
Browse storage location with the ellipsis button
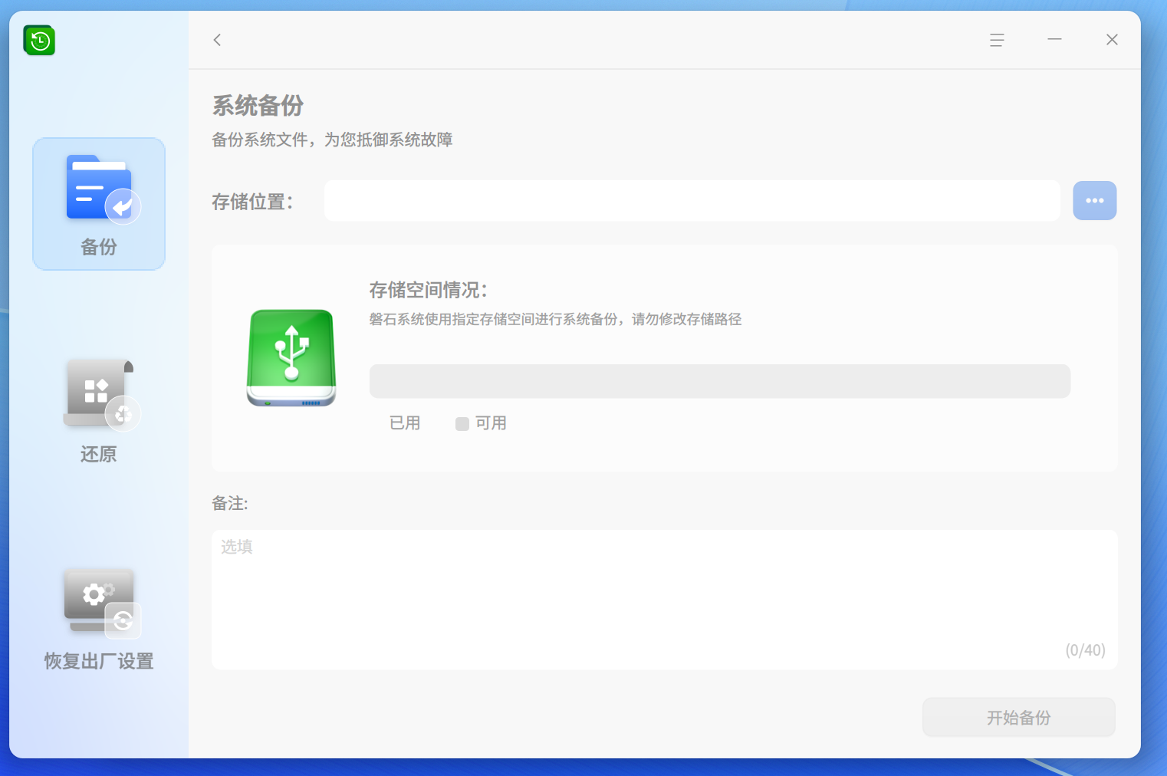[1094, 201]
